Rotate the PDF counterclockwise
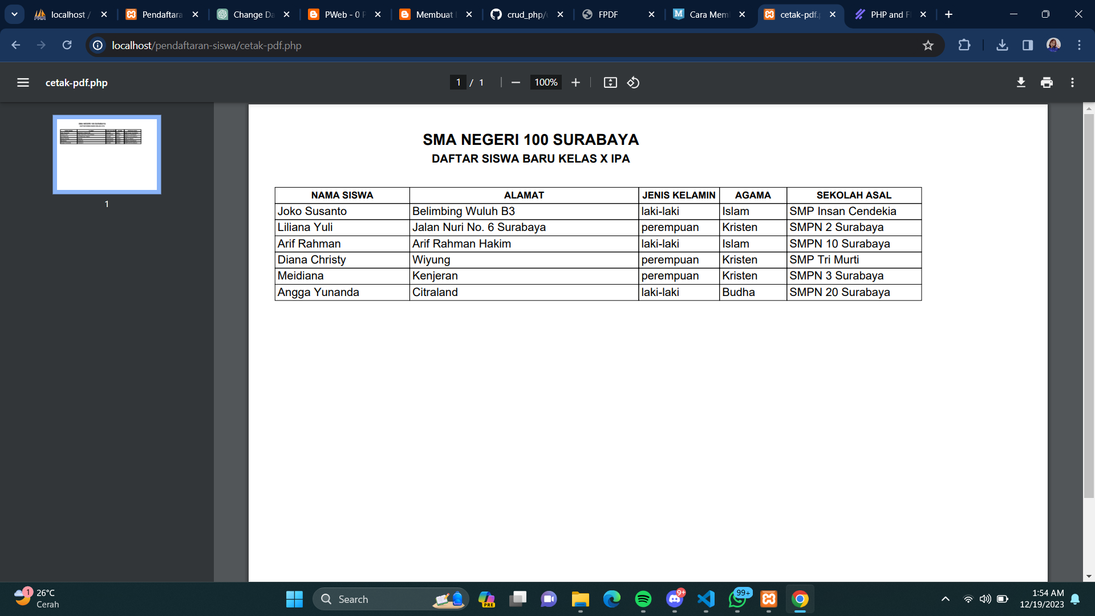The width and height of the screenshot is (1095, 616). [x=633, y=83]
